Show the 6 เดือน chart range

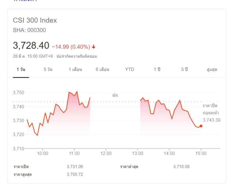102,69
